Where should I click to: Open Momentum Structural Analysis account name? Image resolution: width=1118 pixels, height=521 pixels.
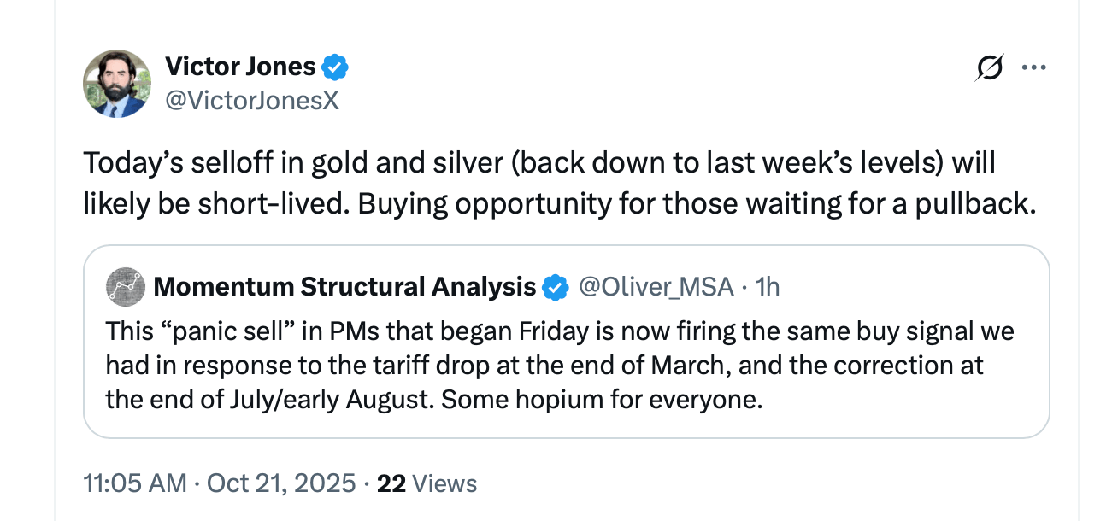pos(344,287)
